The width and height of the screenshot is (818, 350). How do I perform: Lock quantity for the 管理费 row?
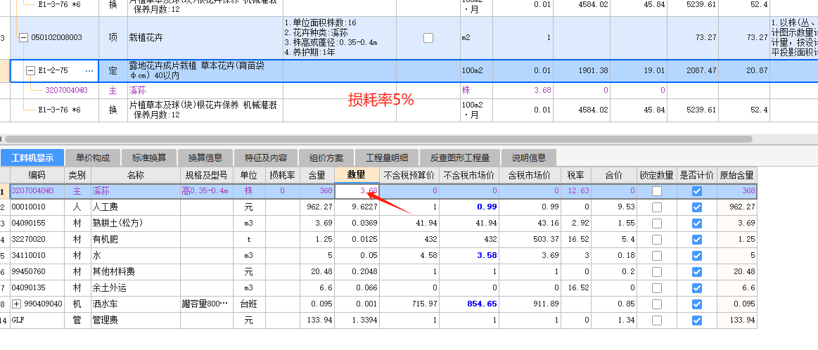coord(657,320)
